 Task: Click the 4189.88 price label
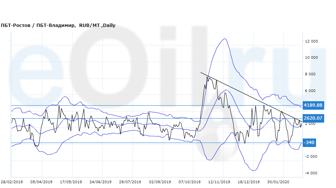pyautogui.click(x=313, y=105)
